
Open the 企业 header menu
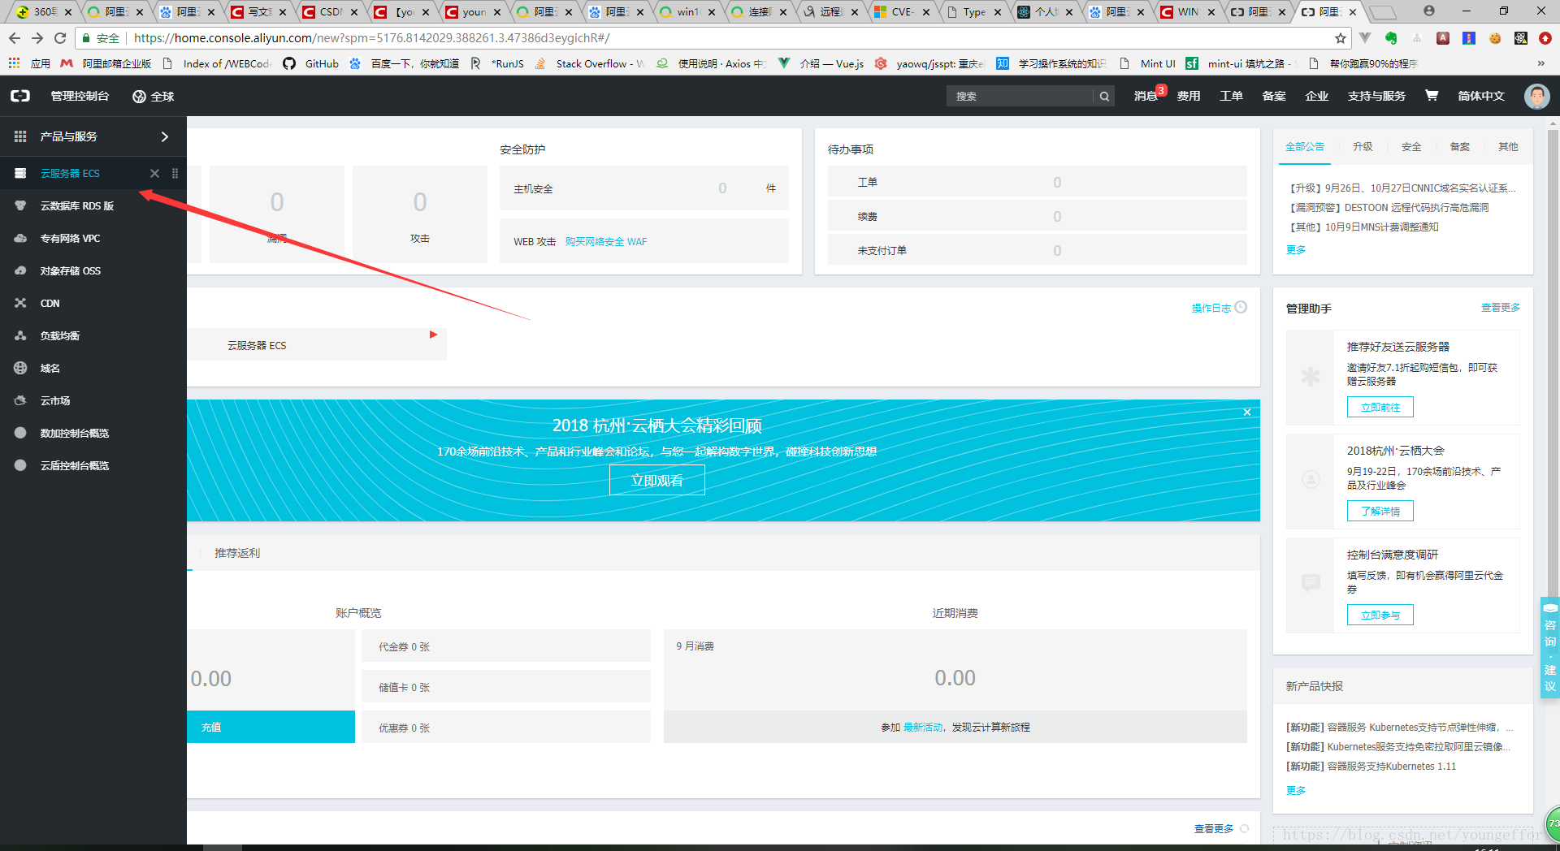pyautogui.click(x=1316, y=96)
